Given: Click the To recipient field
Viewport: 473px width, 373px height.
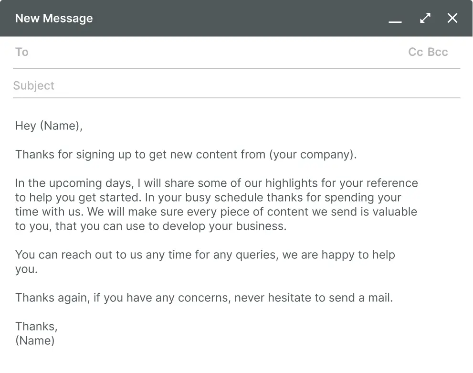Looking at the screenshot, I should (191, 52).
